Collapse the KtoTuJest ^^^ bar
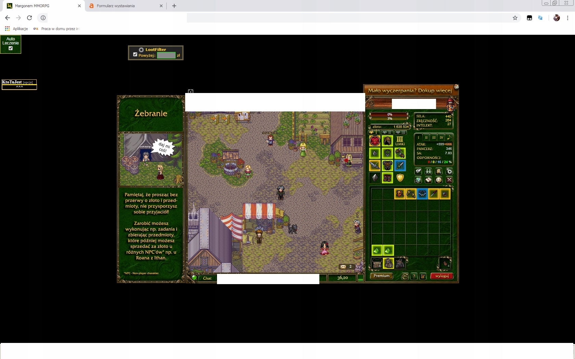This screenshot has height=359, width=575. point(19,87)
